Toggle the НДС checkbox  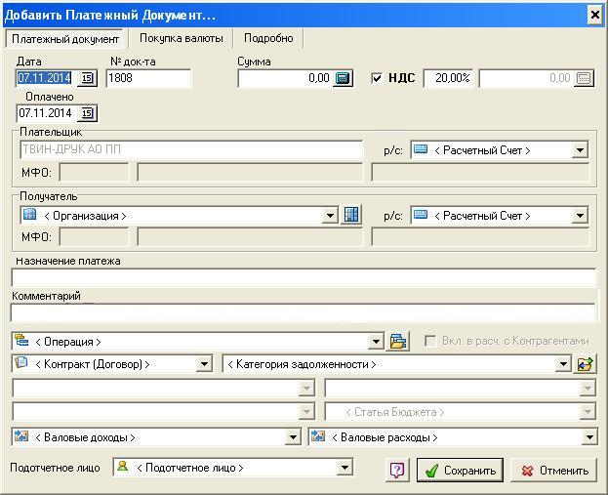click(378, 78)
